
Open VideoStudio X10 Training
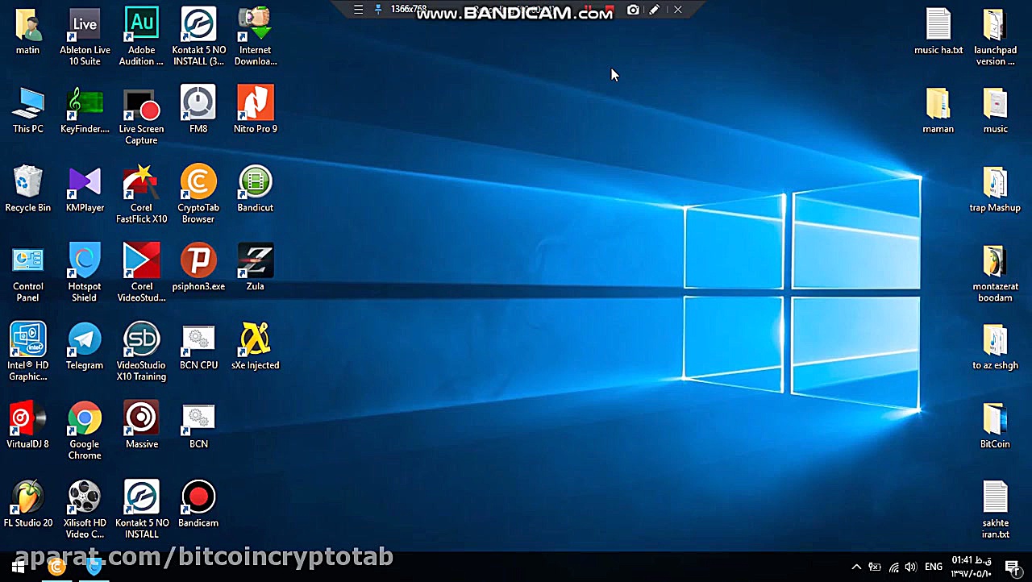click(x=141, y=339)
